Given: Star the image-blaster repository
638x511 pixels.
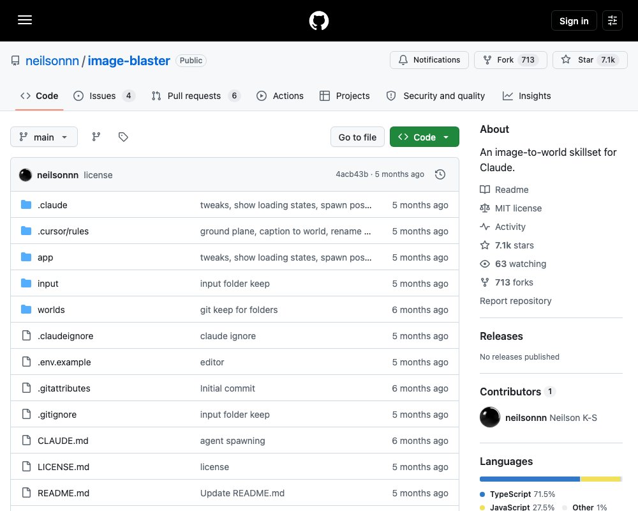Looking at the screenshot, I should (590, 60).
